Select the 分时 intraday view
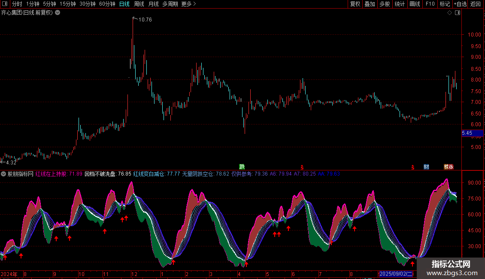Viewport: 485px width, 279px height. (x=17, y=4)
